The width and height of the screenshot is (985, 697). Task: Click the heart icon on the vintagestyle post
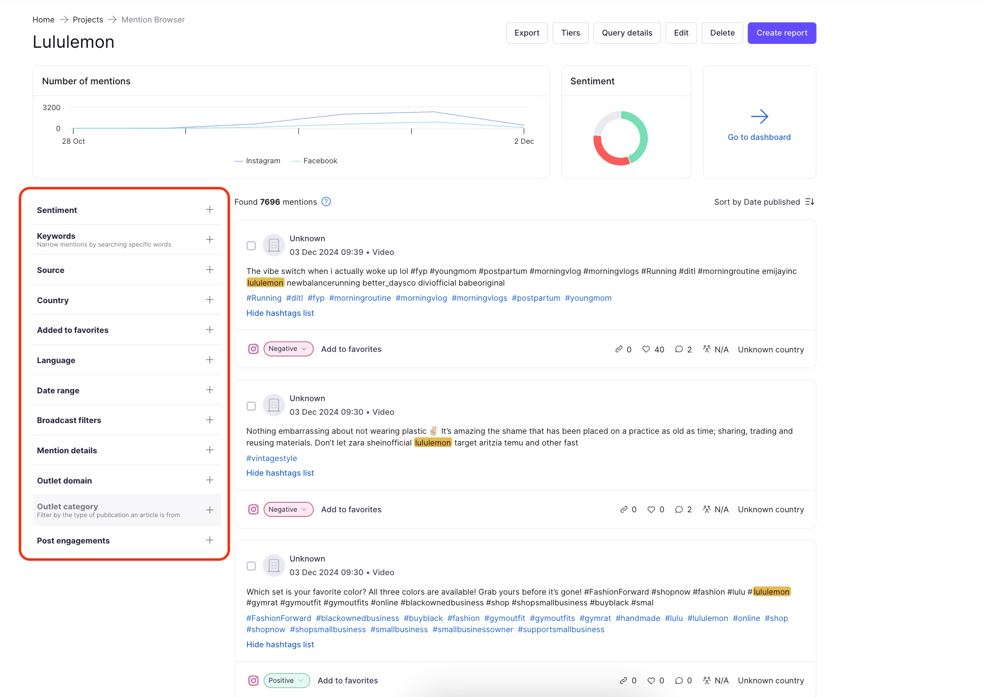click(x=651, y=509)
